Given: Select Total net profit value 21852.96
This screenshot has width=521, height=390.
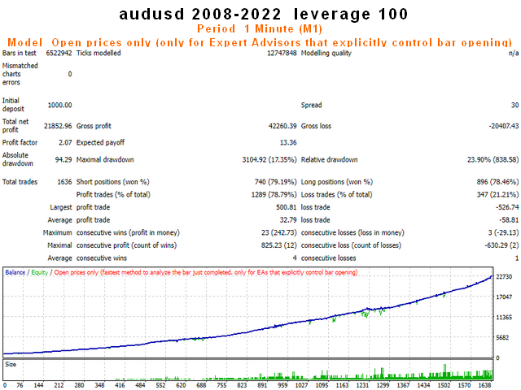Looking at the screenshot, I should (58, 126).
